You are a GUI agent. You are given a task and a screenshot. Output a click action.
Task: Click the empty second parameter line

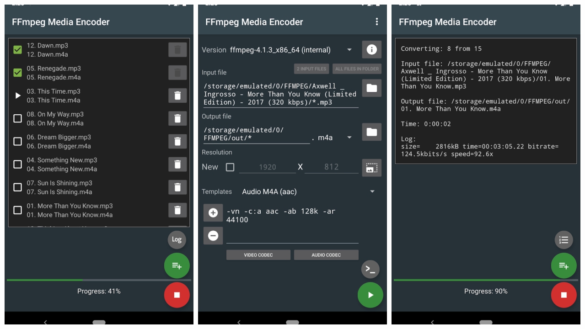292,237
